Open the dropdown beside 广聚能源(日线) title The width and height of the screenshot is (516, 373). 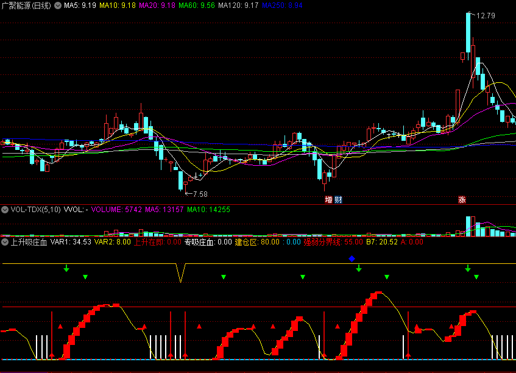click(58, 5)
